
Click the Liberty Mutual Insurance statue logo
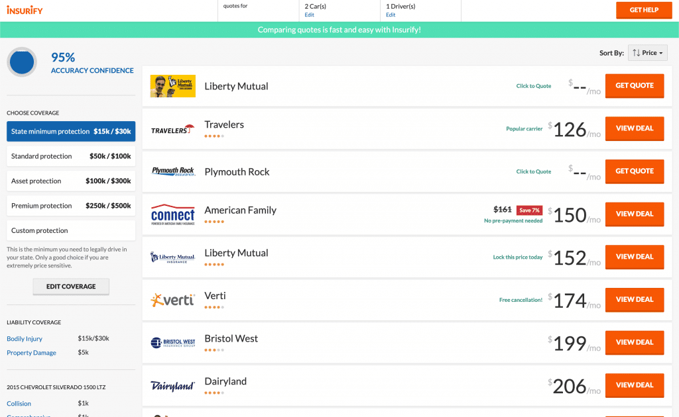(173, 257)
